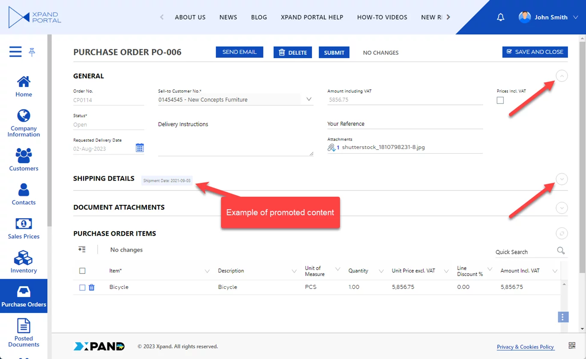Click the pin sidebar icon

tap(32, 52)
